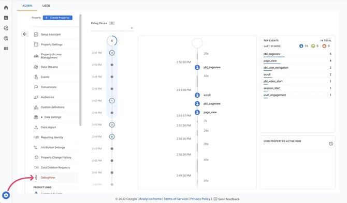Click the Property Access Management people icon
347x203 pixels.
36,56
